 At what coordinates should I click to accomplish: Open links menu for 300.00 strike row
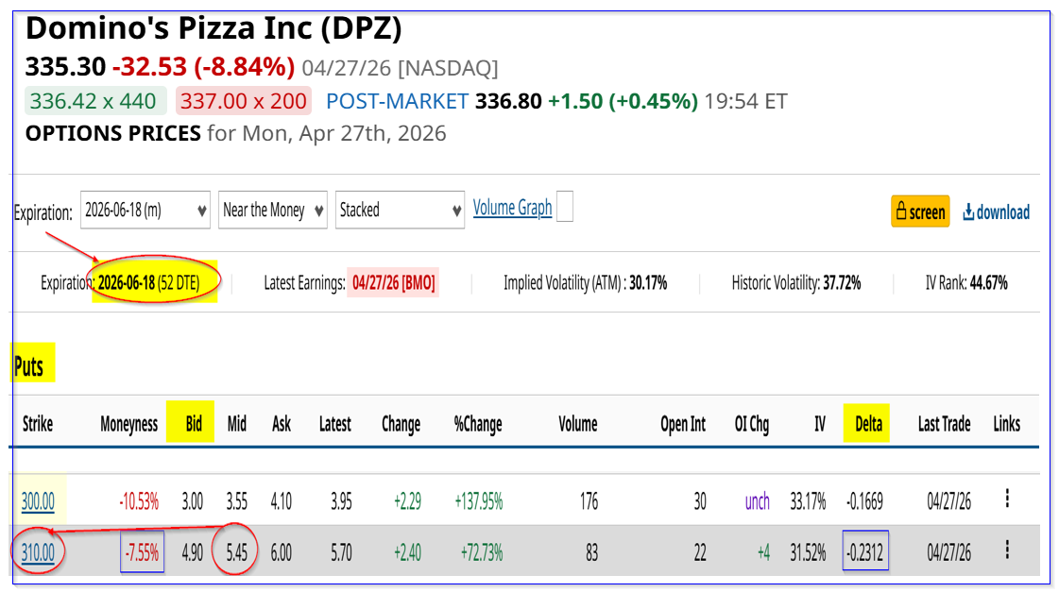pos(1007,499)
